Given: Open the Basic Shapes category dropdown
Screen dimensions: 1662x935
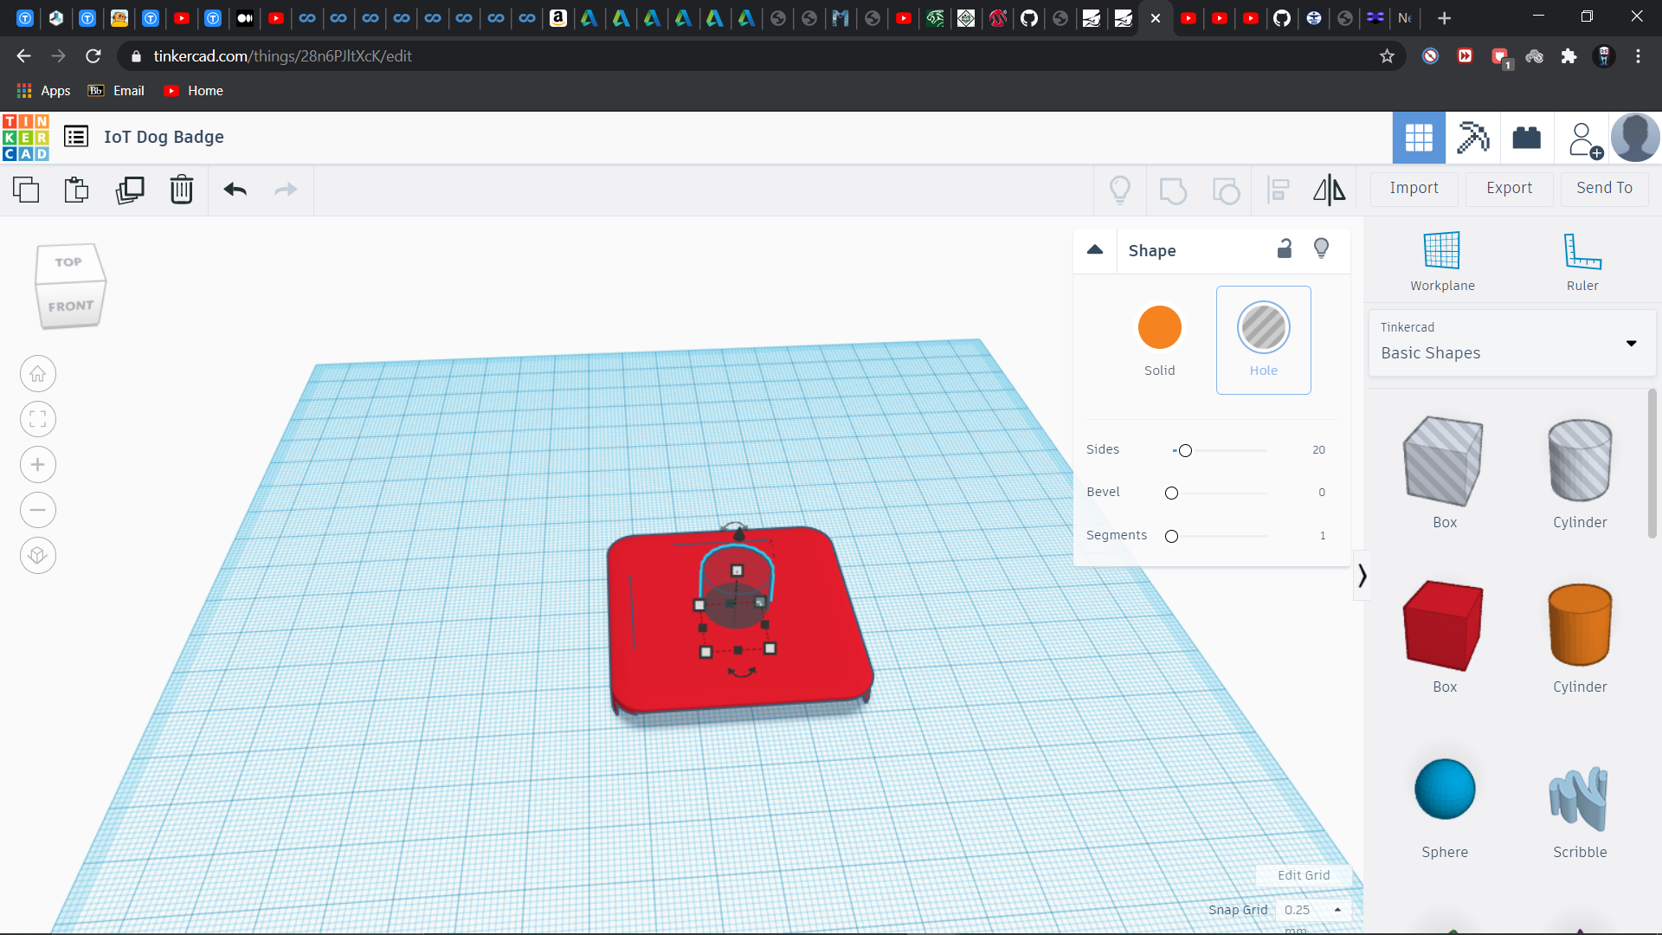Looking at the screenshot, I should pyautogui.click(x=1511, y=343).
